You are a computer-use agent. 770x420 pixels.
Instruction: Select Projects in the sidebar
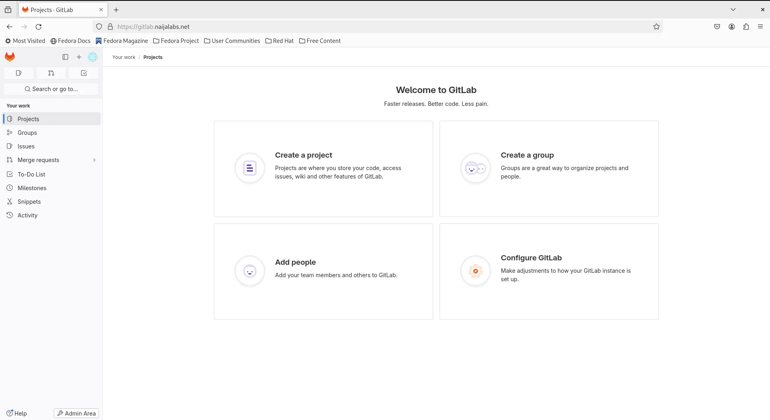[x=52, y=119]
